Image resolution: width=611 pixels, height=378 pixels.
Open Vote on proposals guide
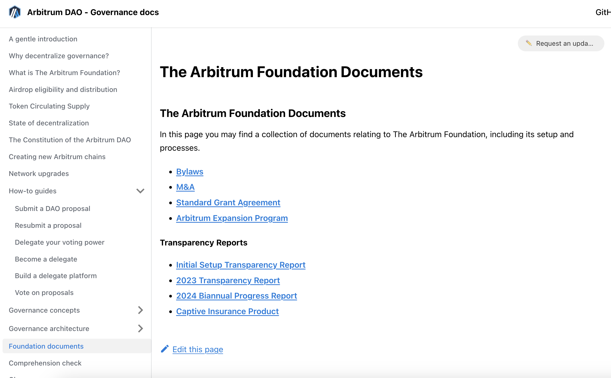click(x=44, y=293)
